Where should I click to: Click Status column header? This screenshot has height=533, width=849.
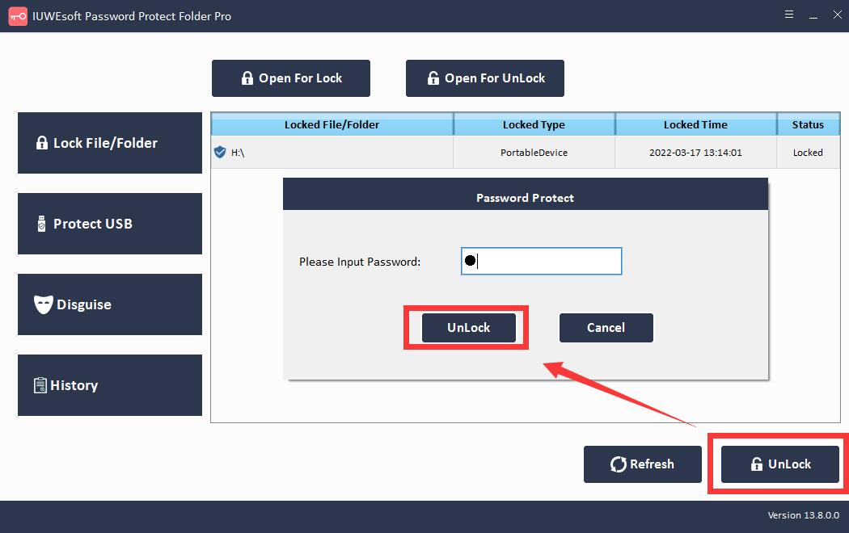(809, 125)
